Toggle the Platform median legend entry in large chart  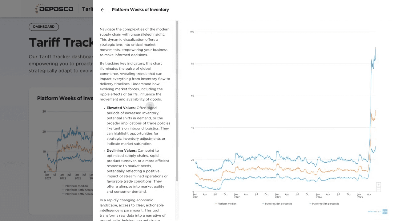click(x=226, y=204)
